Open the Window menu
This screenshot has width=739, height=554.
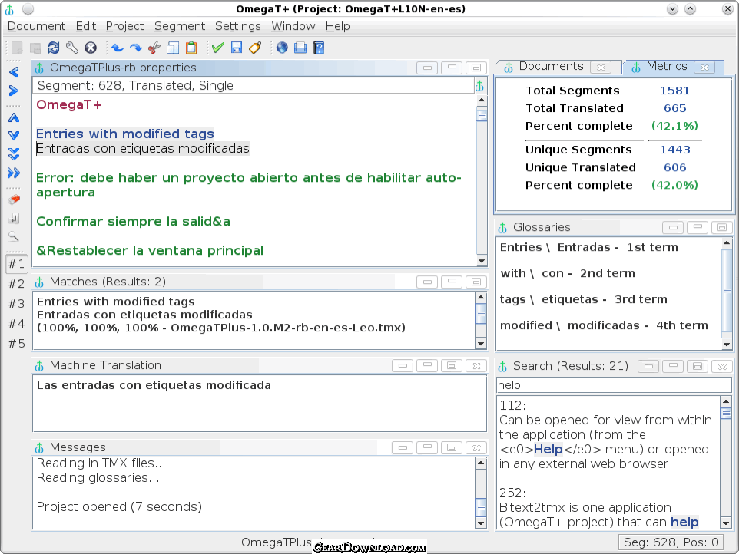pos(293,26)
